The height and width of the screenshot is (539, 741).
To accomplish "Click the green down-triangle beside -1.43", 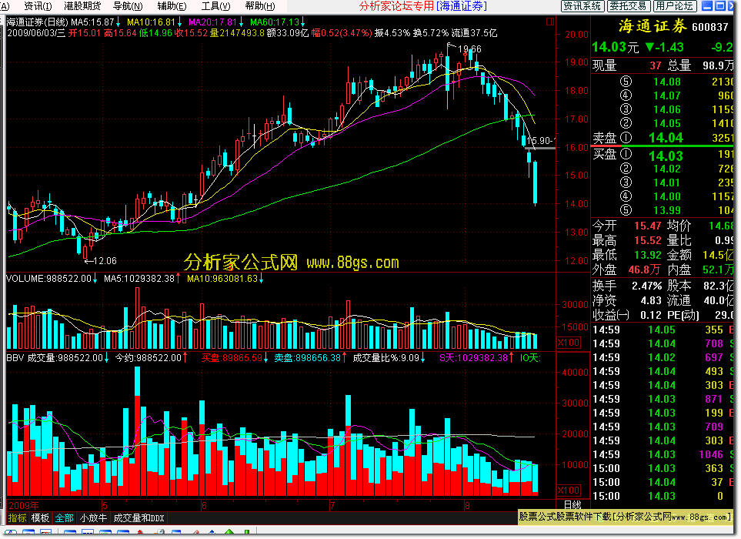I will (649, 47).
